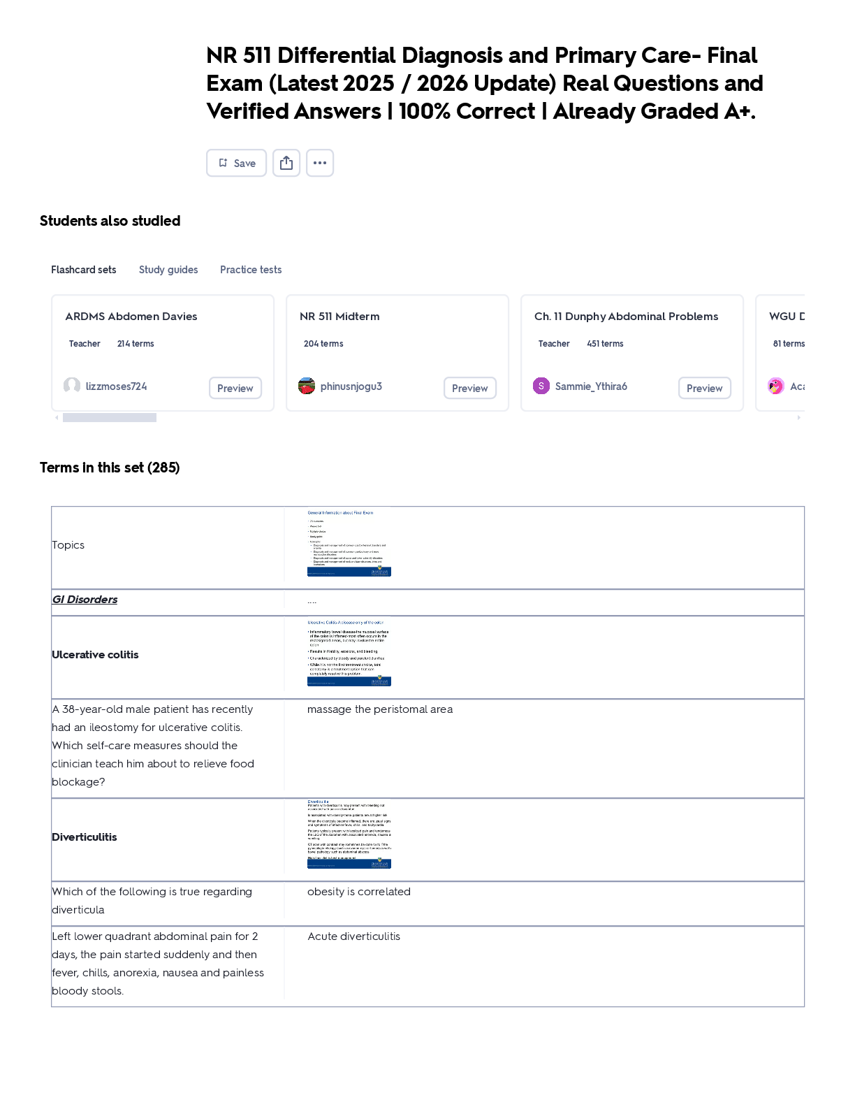Viewport: 855px width, 1107px height.
Task: Preview the Ch. 11 Dunphy set
Action: [705, 388]
